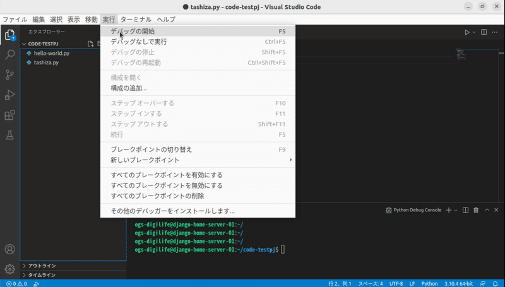Open the terminal launch profile dropdown
505x287 pixels.
[x=455, y=211]
